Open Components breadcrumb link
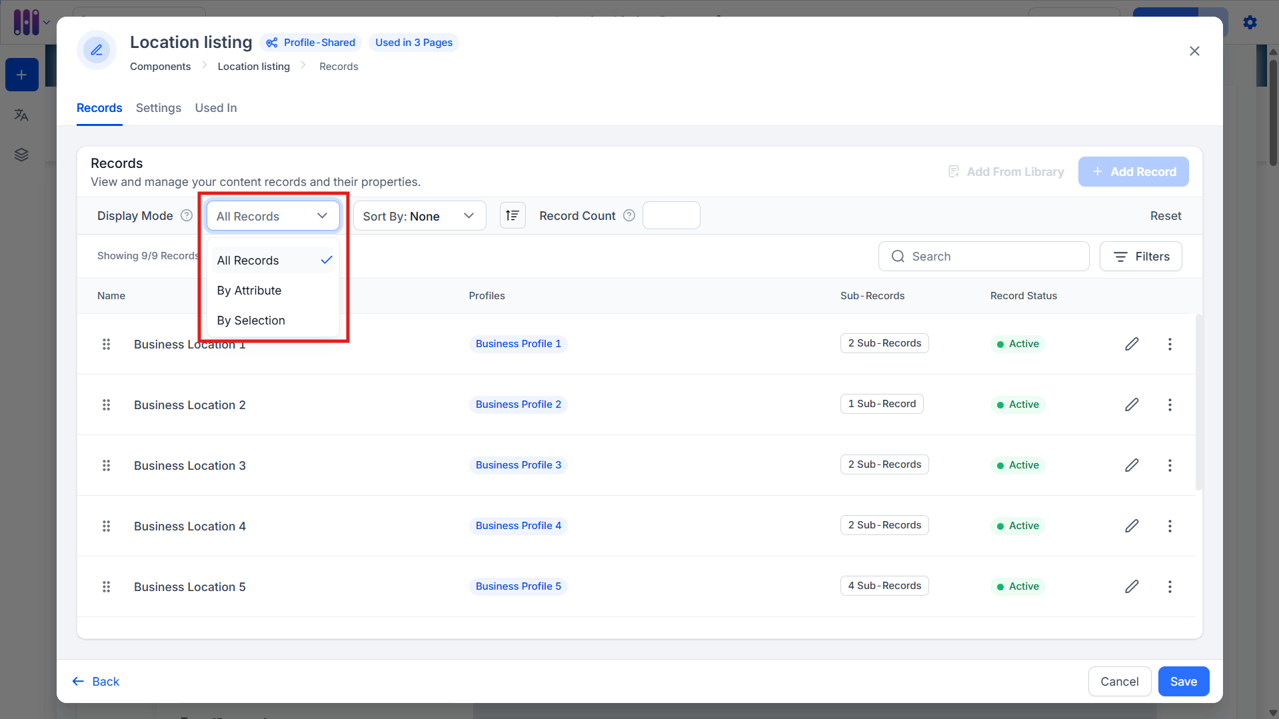This screenshot has width=1279, height=719. [x=160, y=67]
